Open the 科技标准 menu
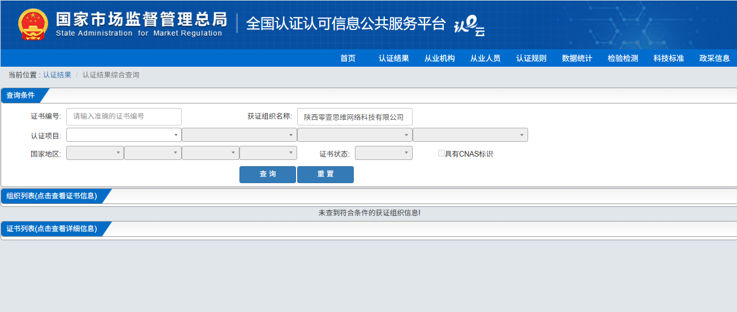This screenshot has height=312, width=737. [x=669, y=58]
